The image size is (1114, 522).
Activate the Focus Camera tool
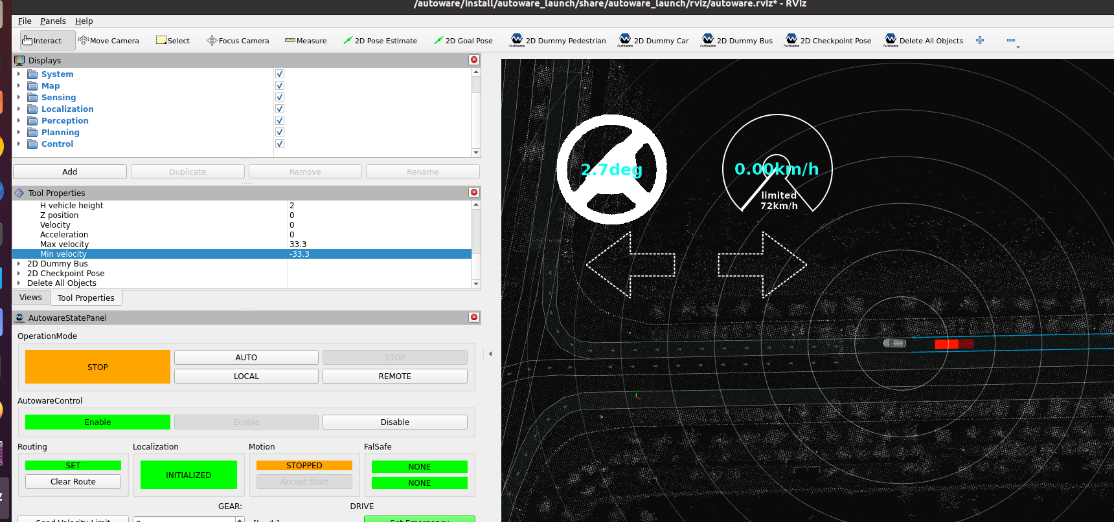coord(238,41)
